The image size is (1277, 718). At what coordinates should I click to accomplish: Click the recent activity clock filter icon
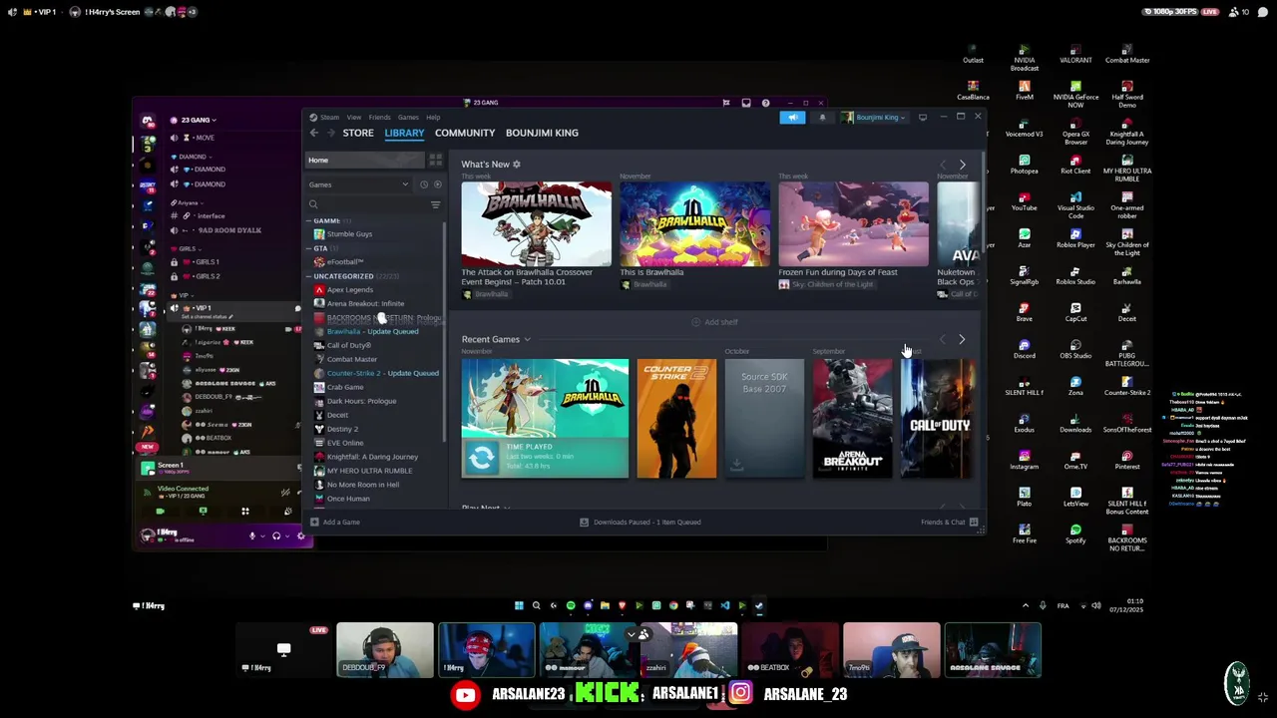[x=424, y=184]
